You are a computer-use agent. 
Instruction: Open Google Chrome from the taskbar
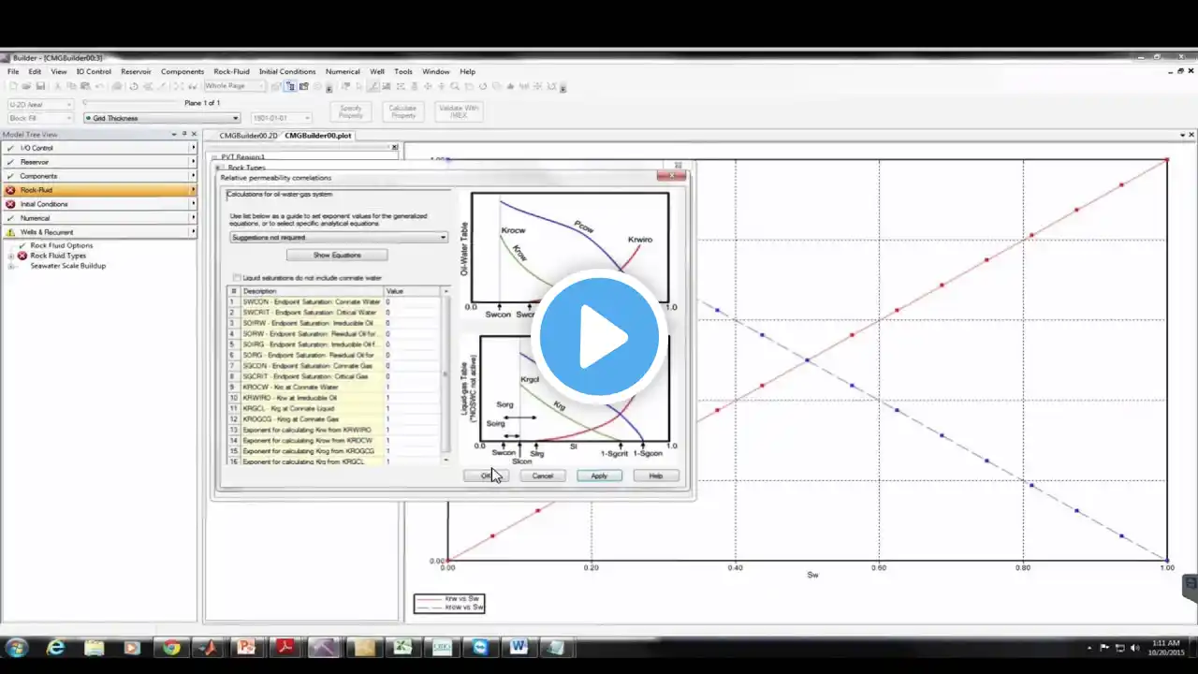(170, 647)
